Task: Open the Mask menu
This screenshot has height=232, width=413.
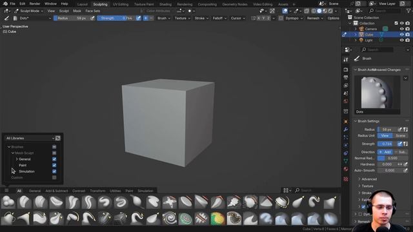Action: click(x=77, y=11)
